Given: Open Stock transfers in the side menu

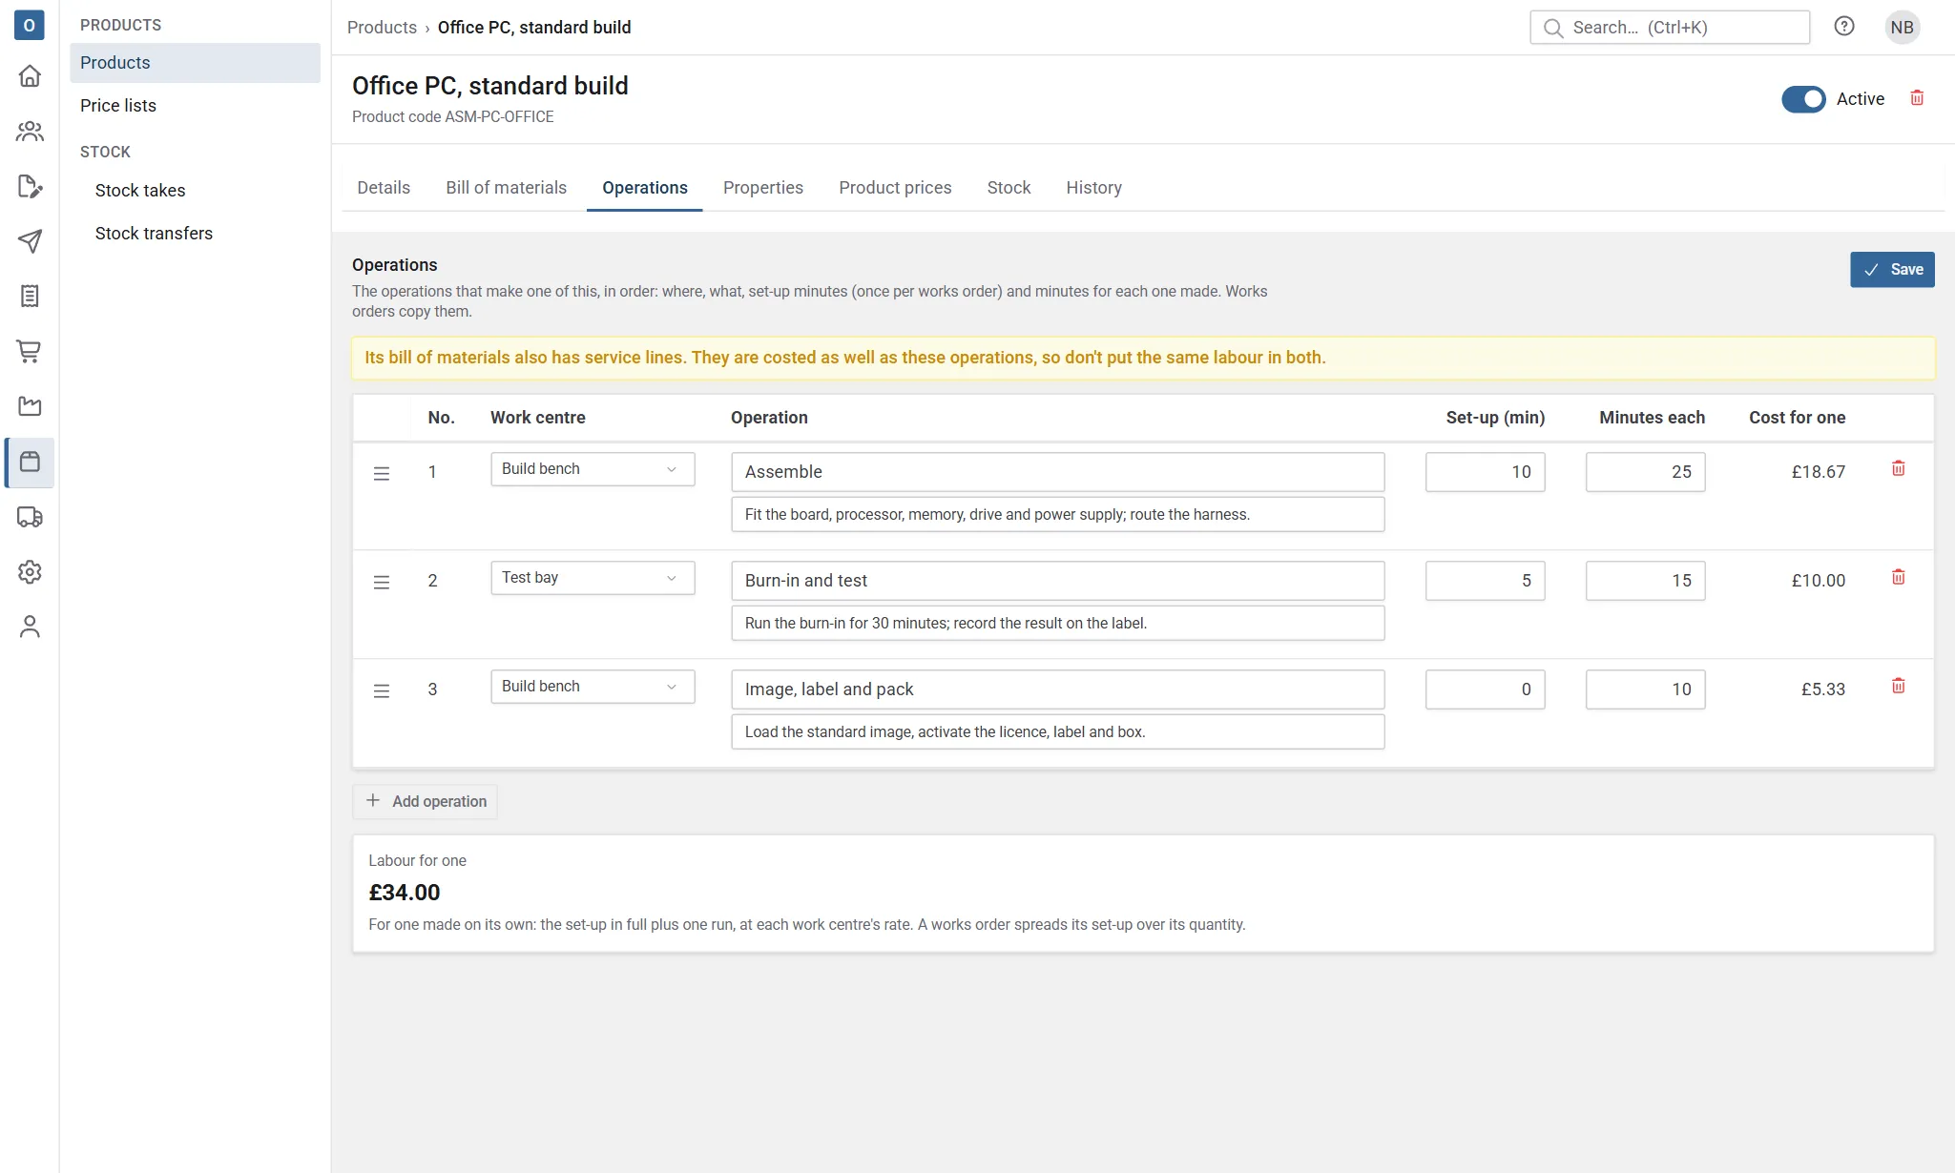Looking at the screenshot, I should pos(195,234).
